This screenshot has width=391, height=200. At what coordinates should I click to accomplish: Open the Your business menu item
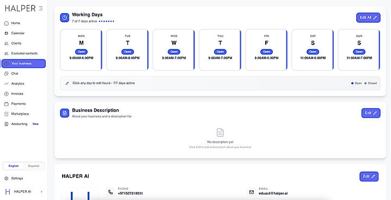click(23, 64)
